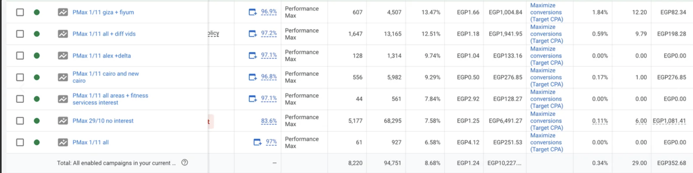The image size is (693, 173).
Task: Open PMax 1/11 all + diff vids campaign
Action: [x=104, y=34]
